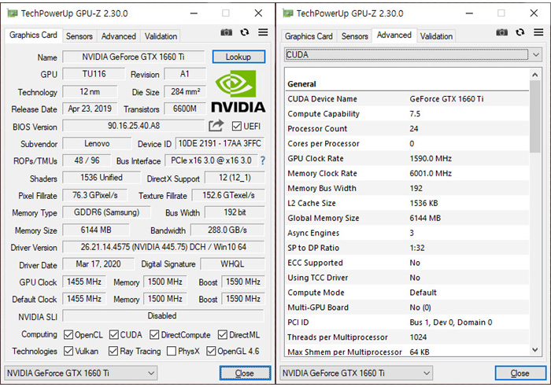551x387 pixels.
Task: Select the Processor Count row
Action: (407, 129)
